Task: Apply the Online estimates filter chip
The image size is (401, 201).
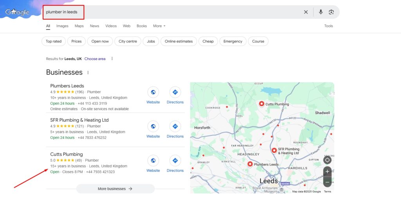Action: point(179,41)
